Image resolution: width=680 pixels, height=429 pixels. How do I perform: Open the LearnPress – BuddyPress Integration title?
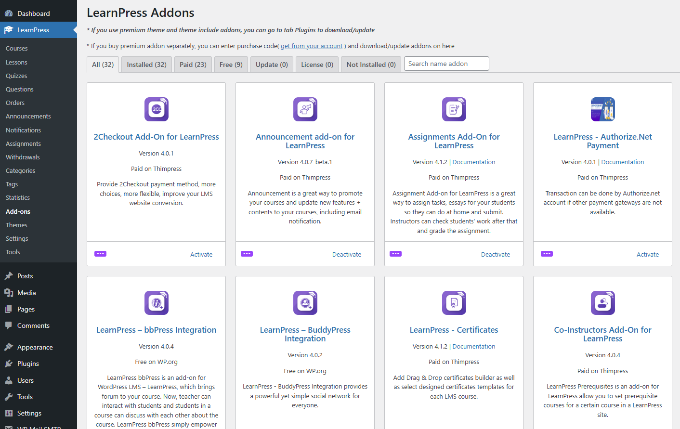305,334
